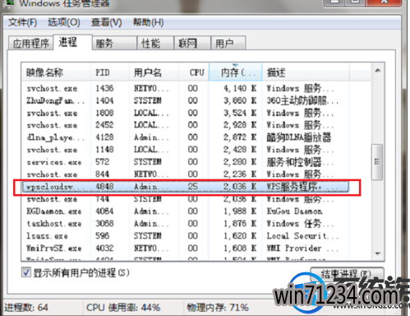Click memory value 3,860 K
This screenshot has width=410, height=316.
tap(240, 100)
